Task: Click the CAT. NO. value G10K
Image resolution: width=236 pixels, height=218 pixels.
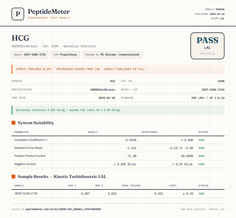Action: (x=221, y=81)
